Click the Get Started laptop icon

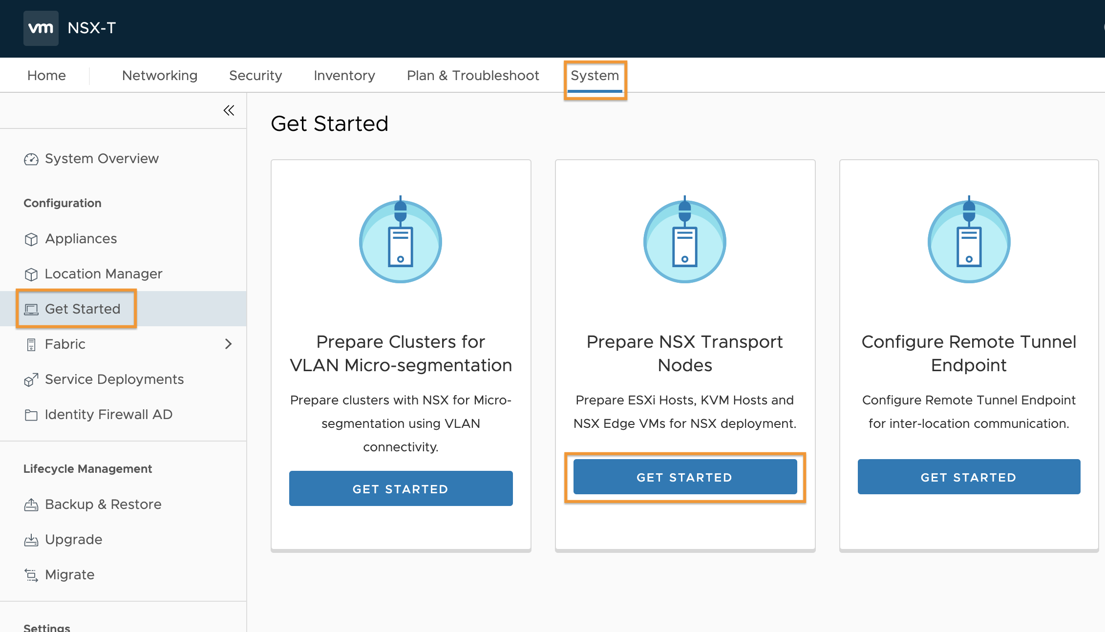click(x=31, y=309)
